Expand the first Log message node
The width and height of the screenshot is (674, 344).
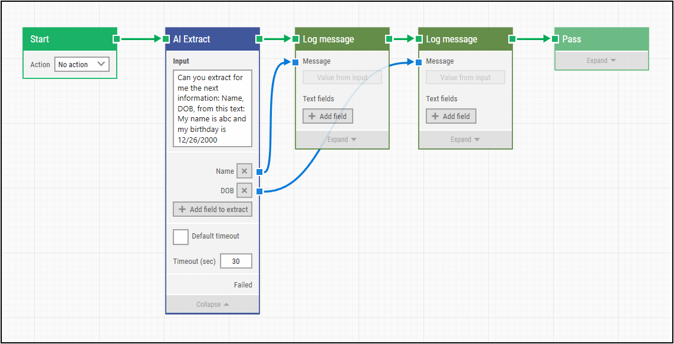(342, 140)
